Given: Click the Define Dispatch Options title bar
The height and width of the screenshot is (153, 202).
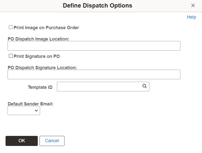Looking at the screenshot, I should point(98,5).
